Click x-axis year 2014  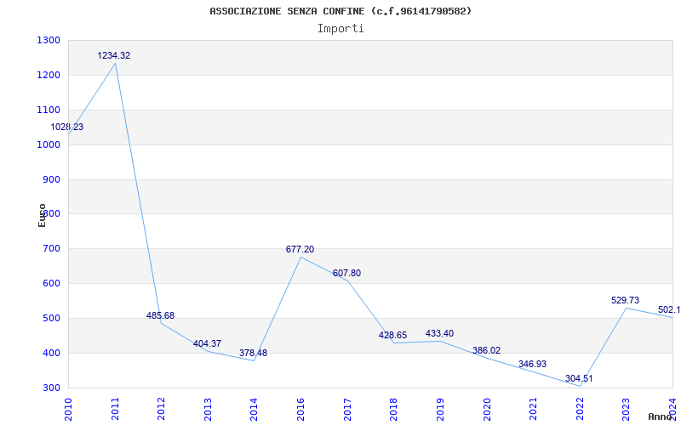254,409
